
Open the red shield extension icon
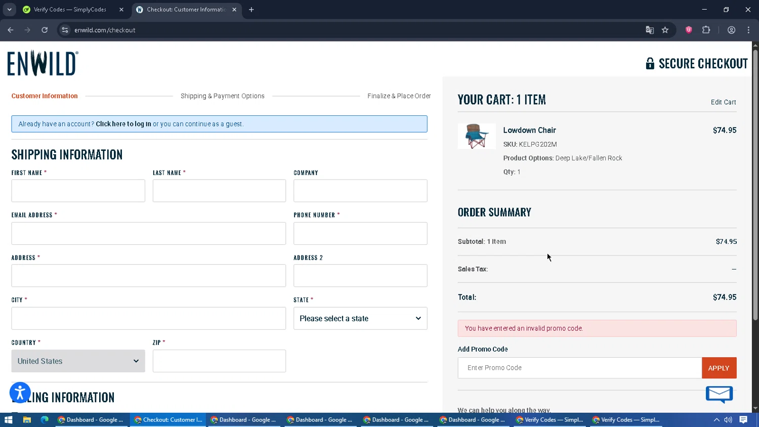(x=689, y=30)
